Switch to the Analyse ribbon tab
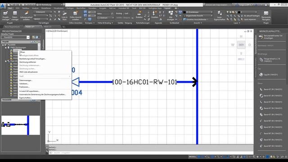This screenshot has height=162, width=288. pyautogui.click(x=35, y=8)
